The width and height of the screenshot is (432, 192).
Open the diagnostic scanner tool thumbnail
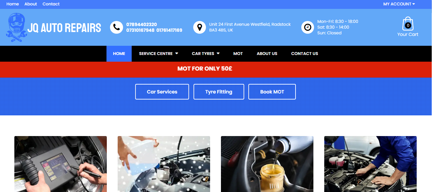61,164
